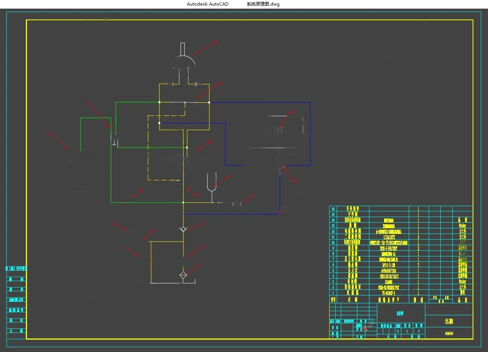Image resolution: width=488 pixels, height=352 pixels.
Task: Click the U-shaped accumulator symbol
Action: point(212,181)
